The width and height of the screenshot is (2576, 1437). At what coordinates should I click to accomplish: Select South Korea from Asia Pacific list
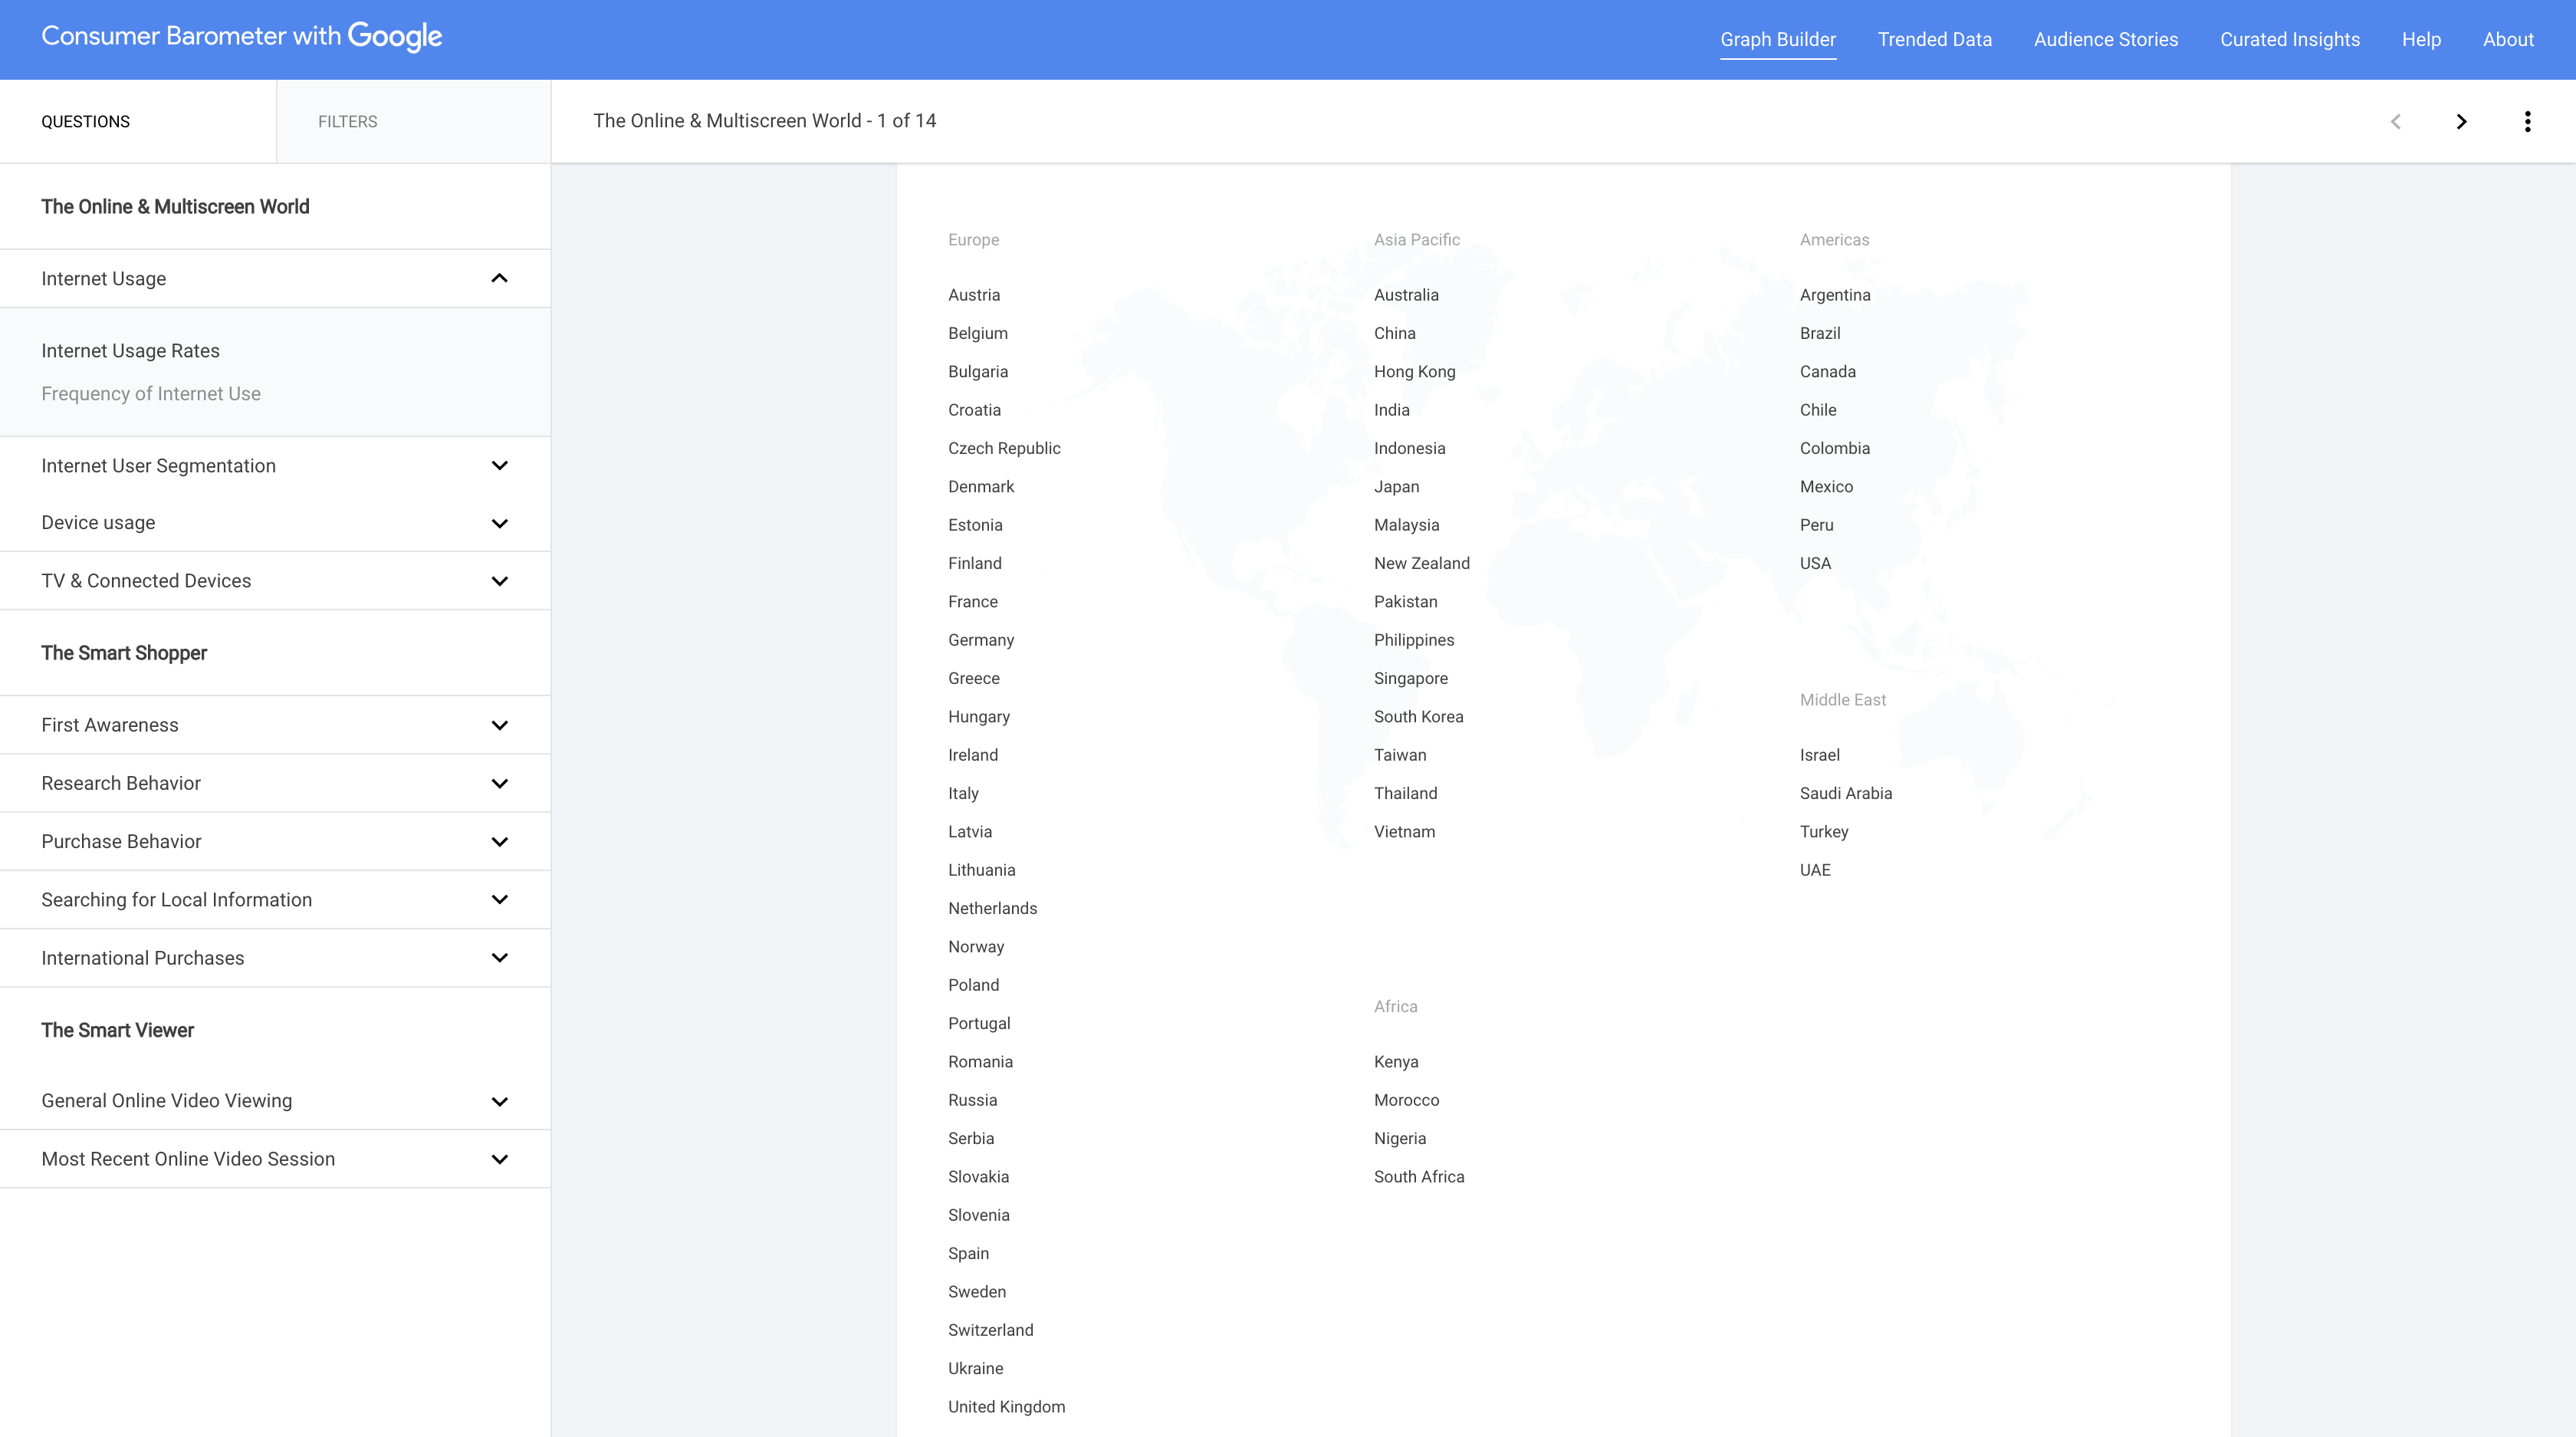point(1417,715)
